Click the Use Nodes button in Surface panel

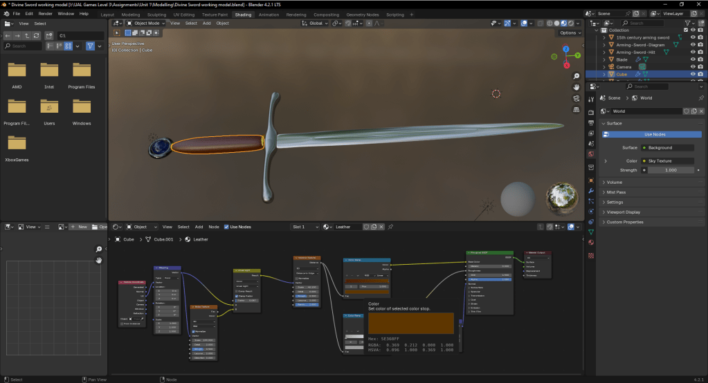[x=654, y=134]
